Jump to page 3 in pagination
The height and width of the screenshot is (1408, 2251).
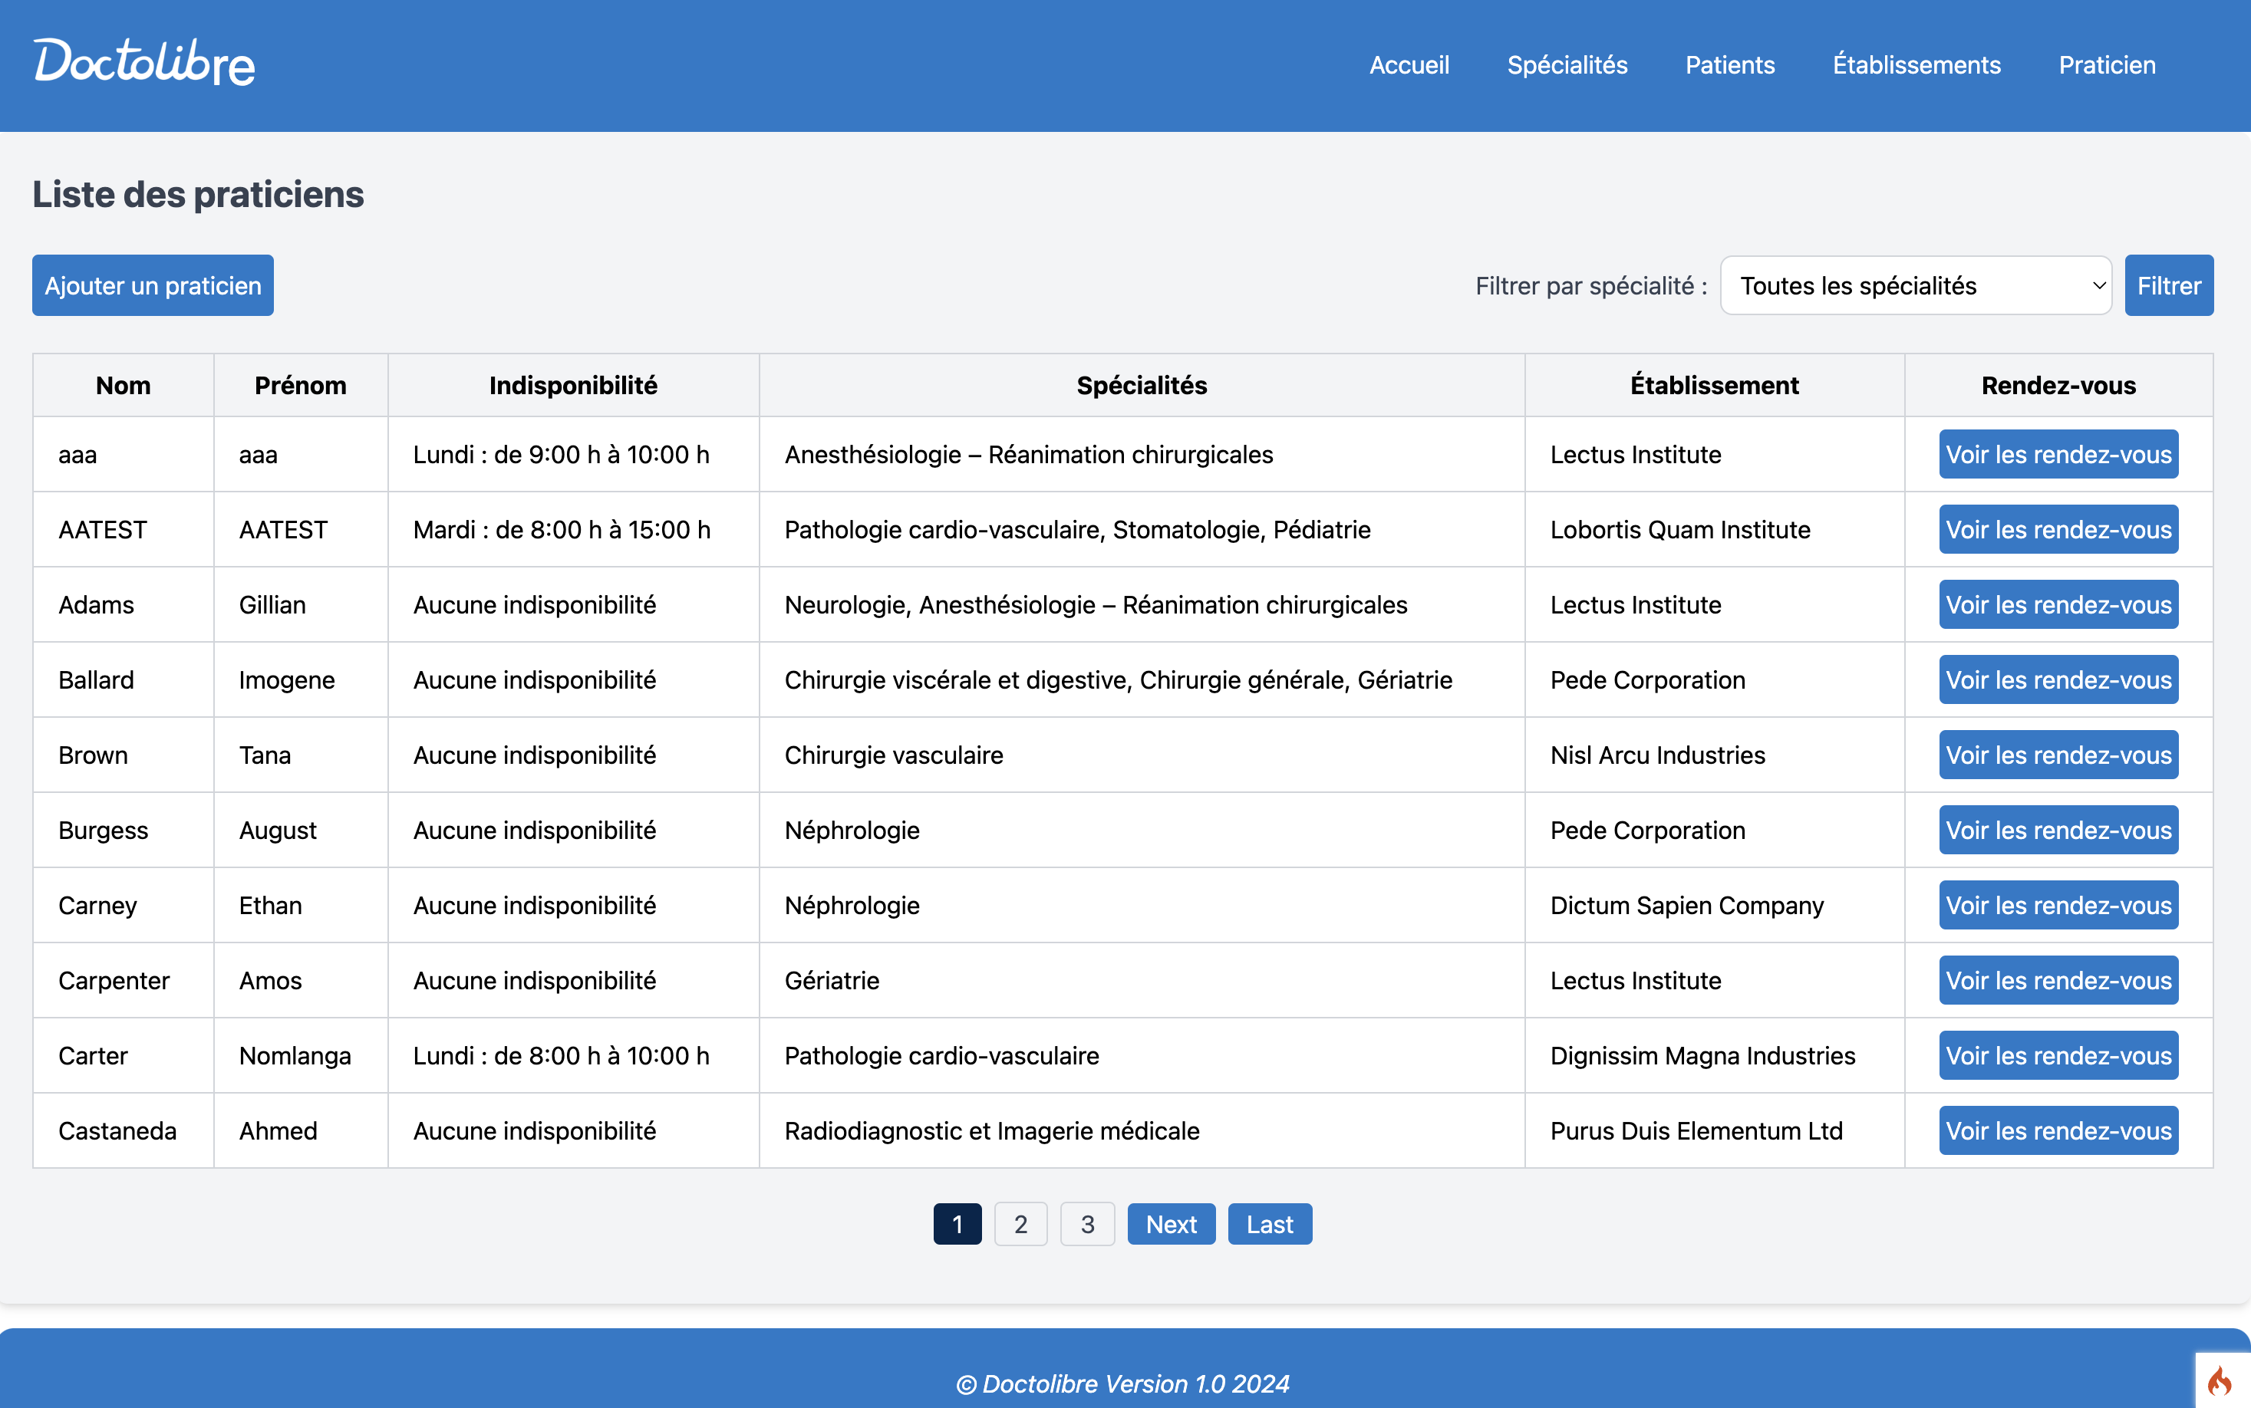pos(1087,1225)
